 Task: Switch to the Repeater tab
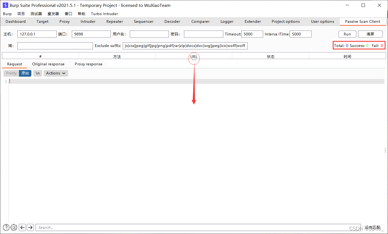(115, 21)
